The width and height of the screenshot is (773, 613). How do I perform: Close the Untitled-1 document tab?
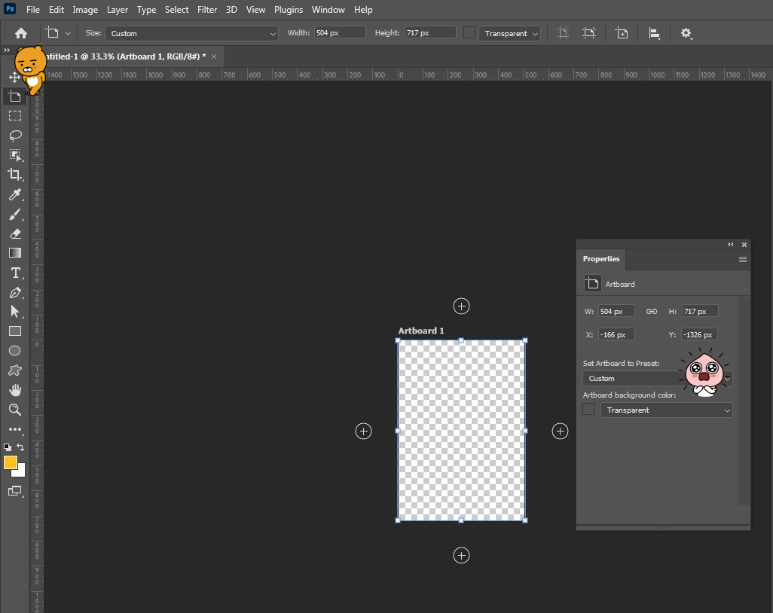(214, 56)
